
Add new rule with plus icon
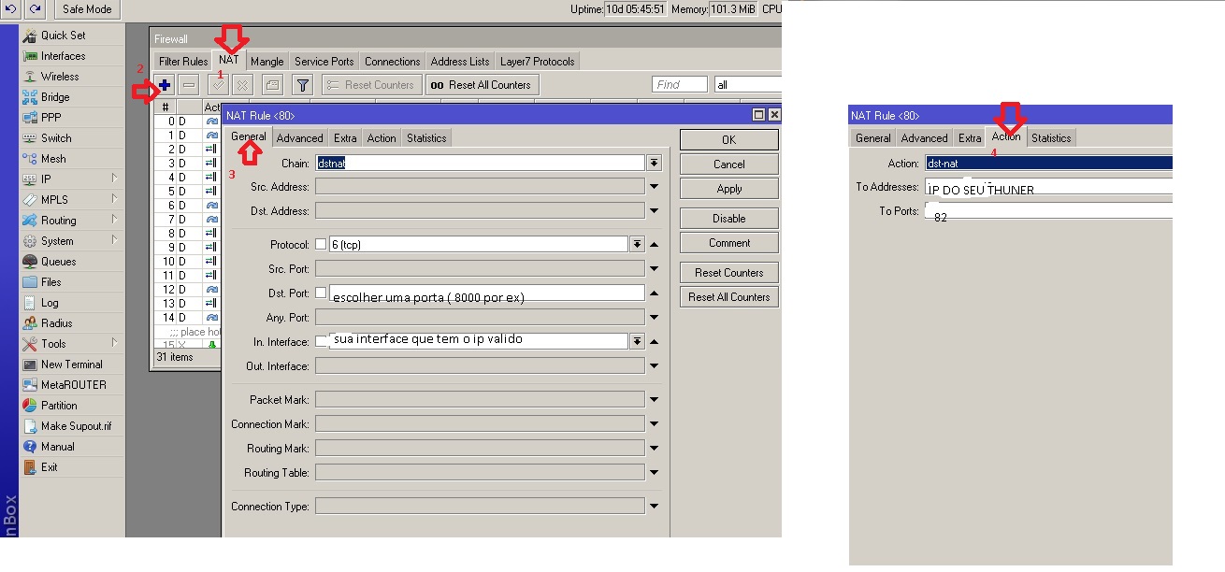165,84
